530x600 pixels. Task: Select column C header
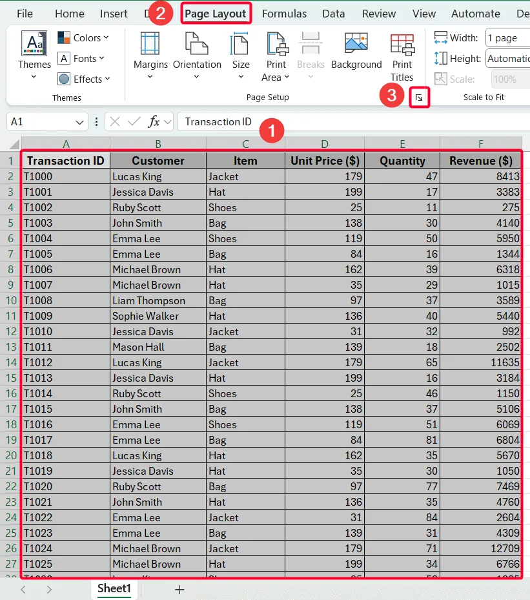point(245,144)
